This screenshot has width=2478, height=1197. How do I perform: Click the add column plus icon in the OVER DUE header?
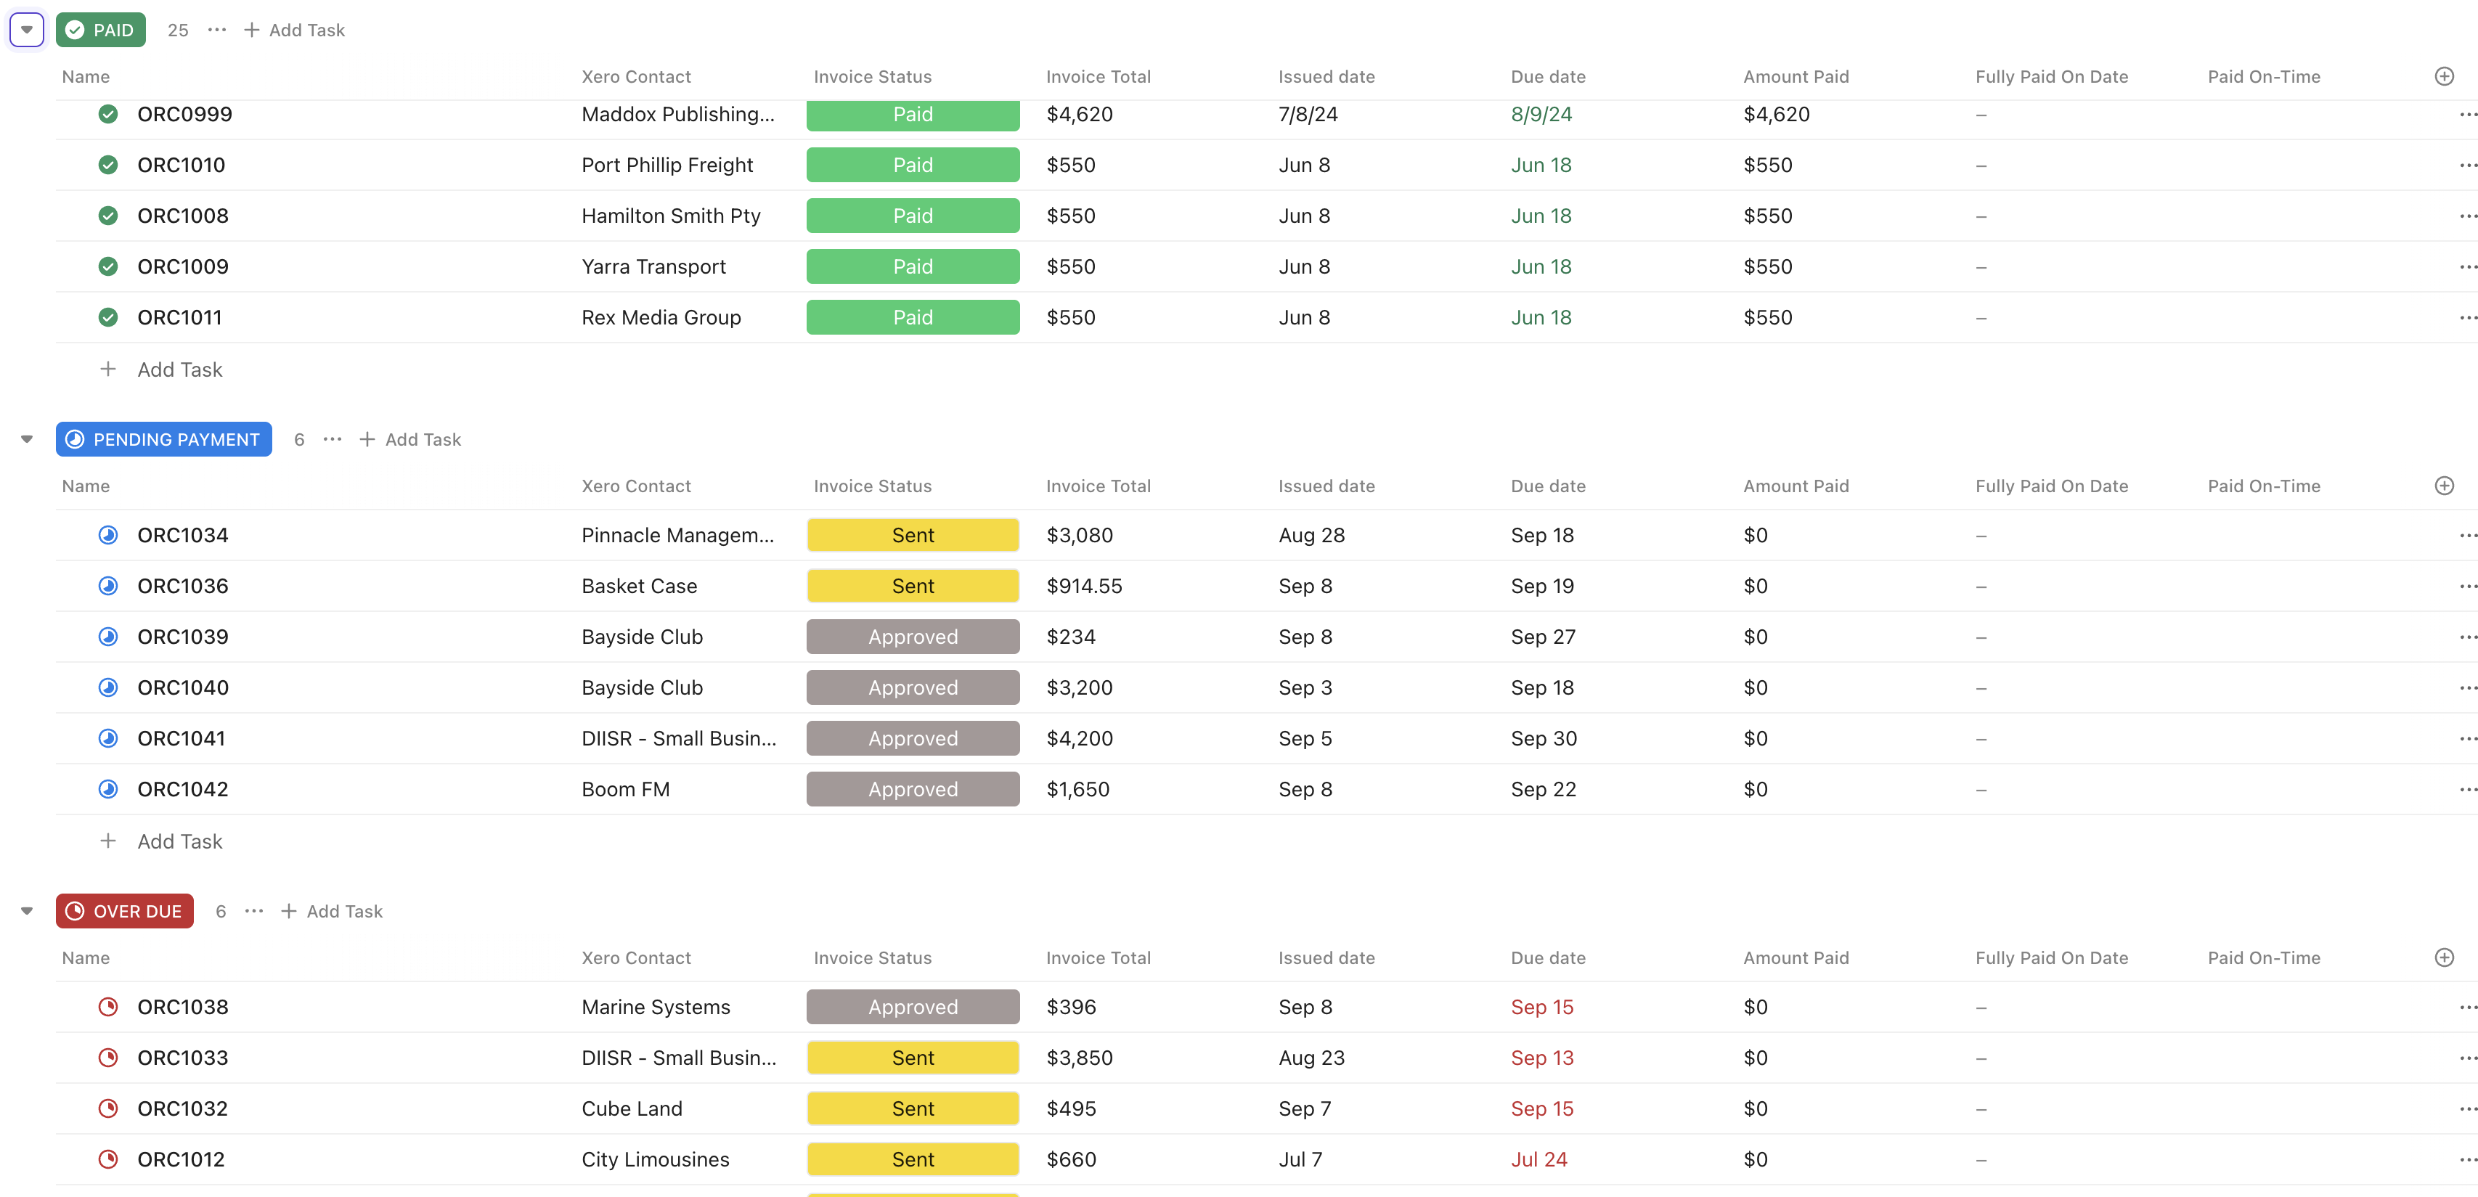(2443, 957)
